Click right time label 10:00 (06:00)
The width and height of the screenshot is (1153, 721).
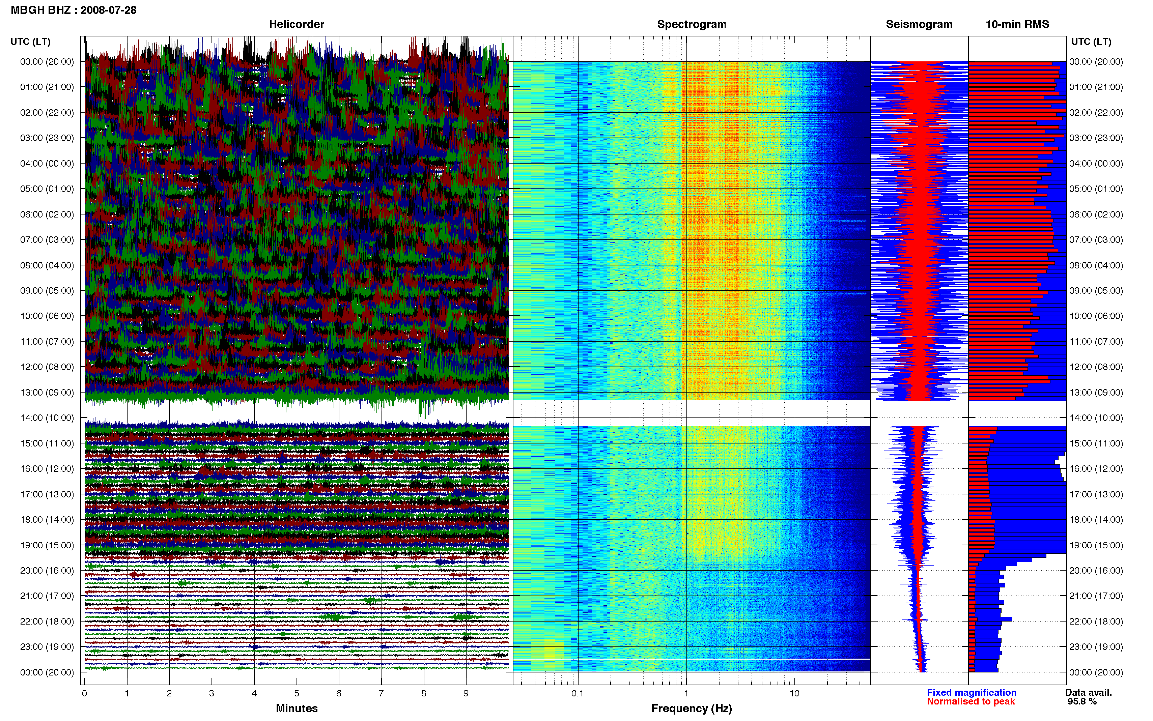1096,316
